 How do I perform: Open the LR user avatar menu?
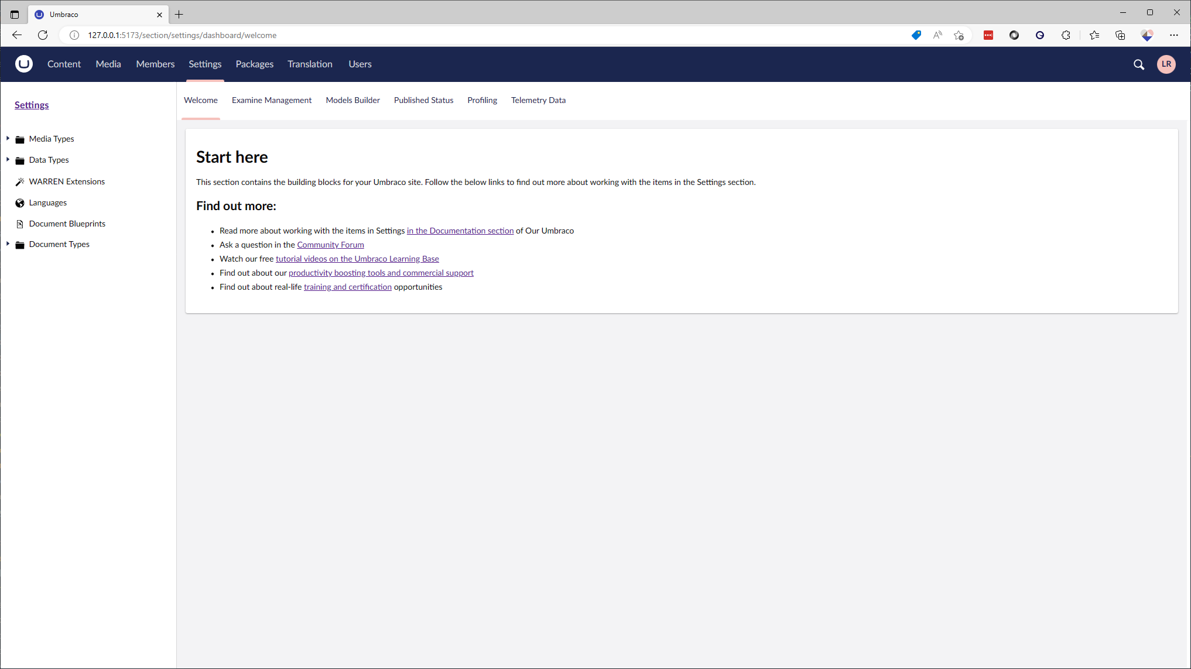(x=1166, y=64)
